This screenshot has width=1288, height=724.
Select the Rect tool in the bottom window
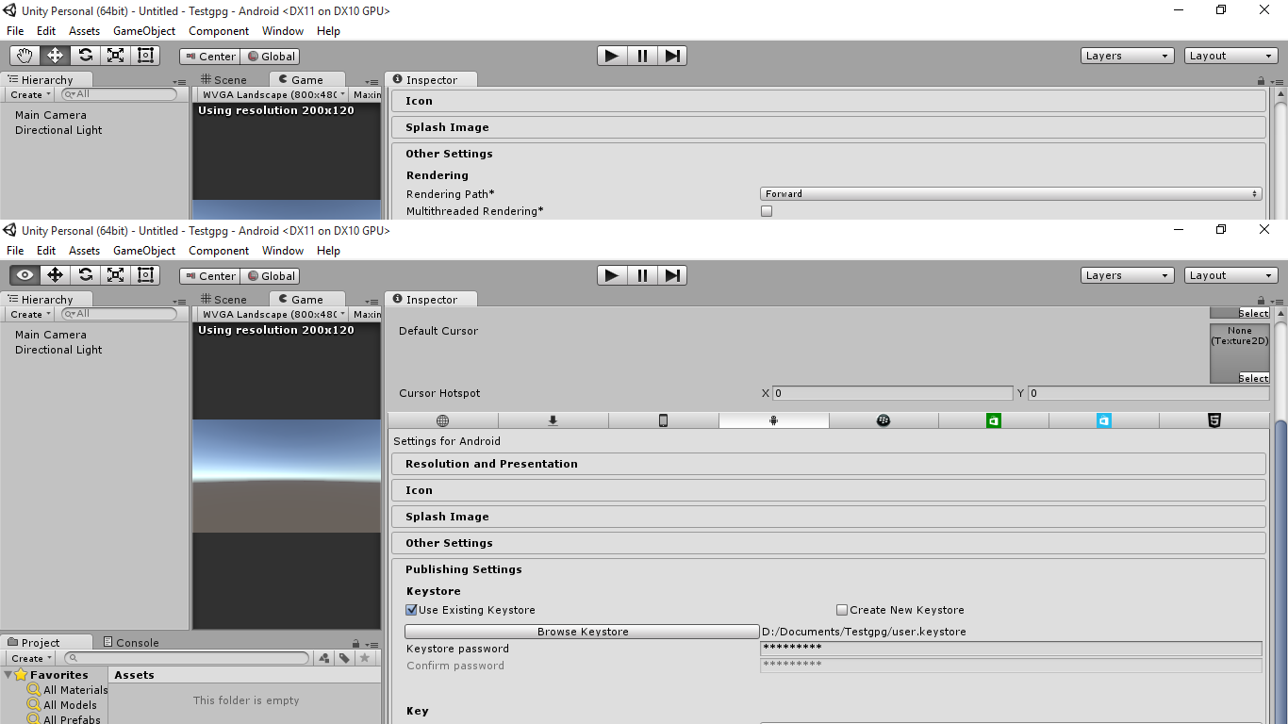coord(145,275)
